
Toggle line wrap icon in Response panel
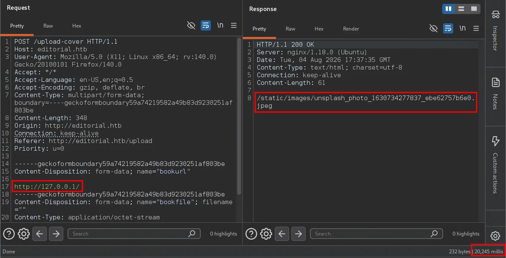pyautogui.click(x=448, y=28)
